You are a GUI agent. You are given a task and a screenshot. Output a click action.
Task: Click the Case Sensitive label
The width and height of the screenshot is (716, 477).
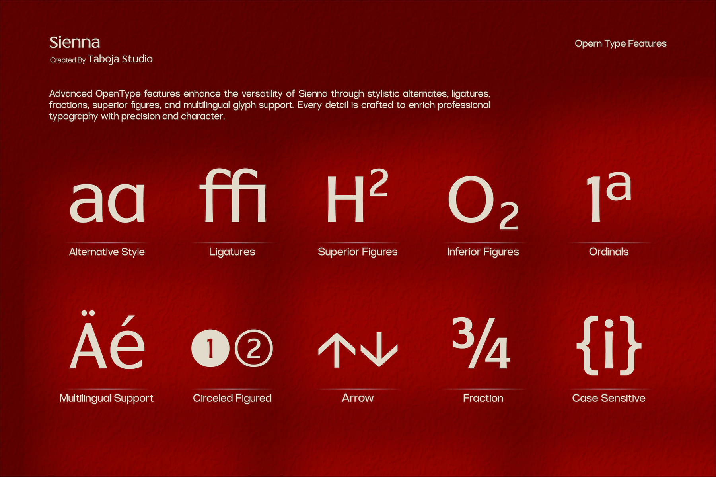[x=609, y=398]
